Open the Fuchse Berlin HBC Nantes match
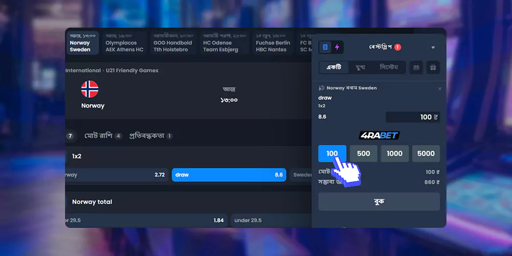Image resolution: width=512 pixels, height=256 pixels. click(273, 43)
